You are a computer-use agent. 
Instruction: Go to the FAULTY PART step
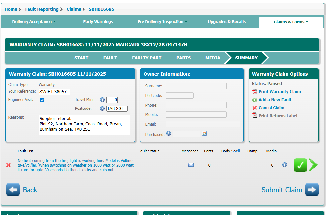coord(146,58)
